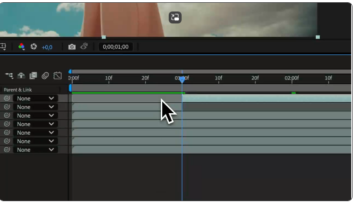Open the first layer's parent None dropdown
Image resolution: width=354 pixels, height=202 pixels.
pyautogui.click(x=35, y=98)
